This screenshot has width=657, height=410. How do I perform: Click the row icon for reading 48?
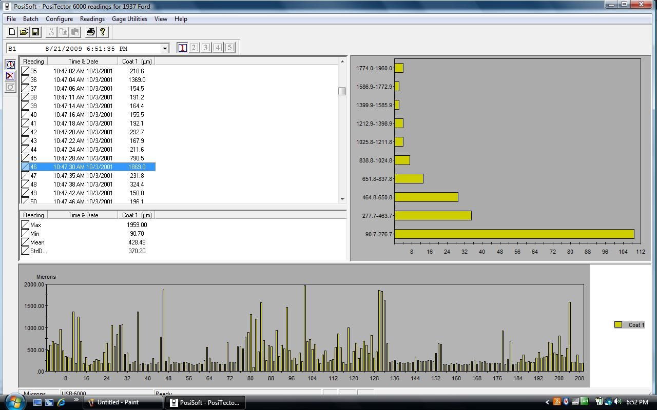[x=25, y=184]
